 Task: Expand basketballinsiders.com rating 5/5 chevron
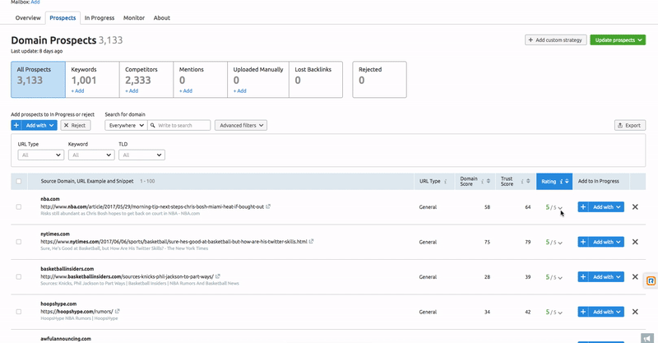(560, 277)
